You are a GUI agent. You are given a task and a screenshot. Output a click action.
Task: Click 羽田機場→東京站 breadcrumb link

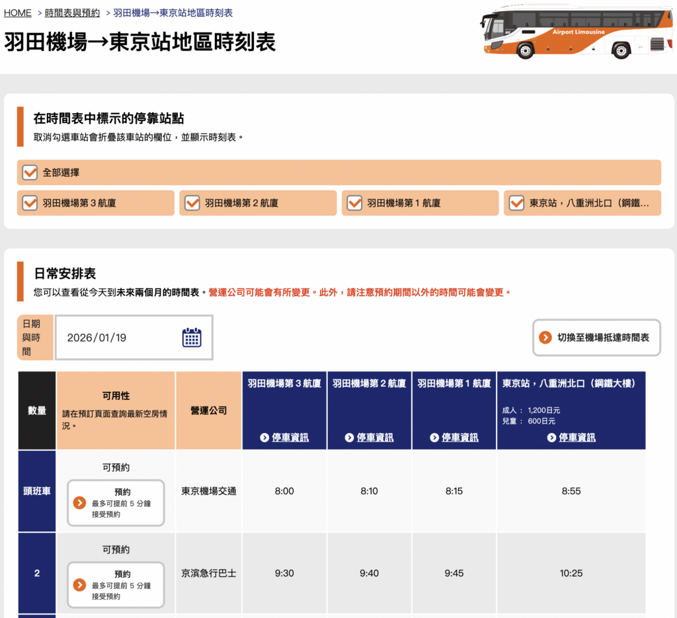pos(173,13)
